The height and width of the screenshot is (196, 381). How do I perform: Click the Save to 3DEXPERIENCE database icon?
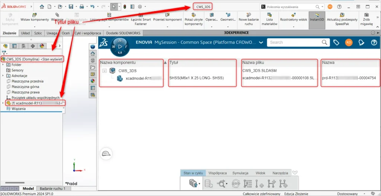(193, 184)
